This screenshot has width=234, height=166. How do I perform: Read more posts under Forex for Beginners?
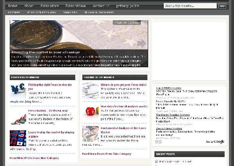tap(34, 158)
